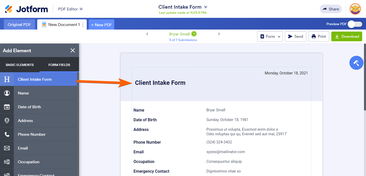Click the Jotform logo

pos(26,9)
